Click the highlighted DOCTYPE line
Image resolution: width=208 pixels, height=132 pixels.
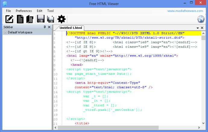click(x=134, y=33)
